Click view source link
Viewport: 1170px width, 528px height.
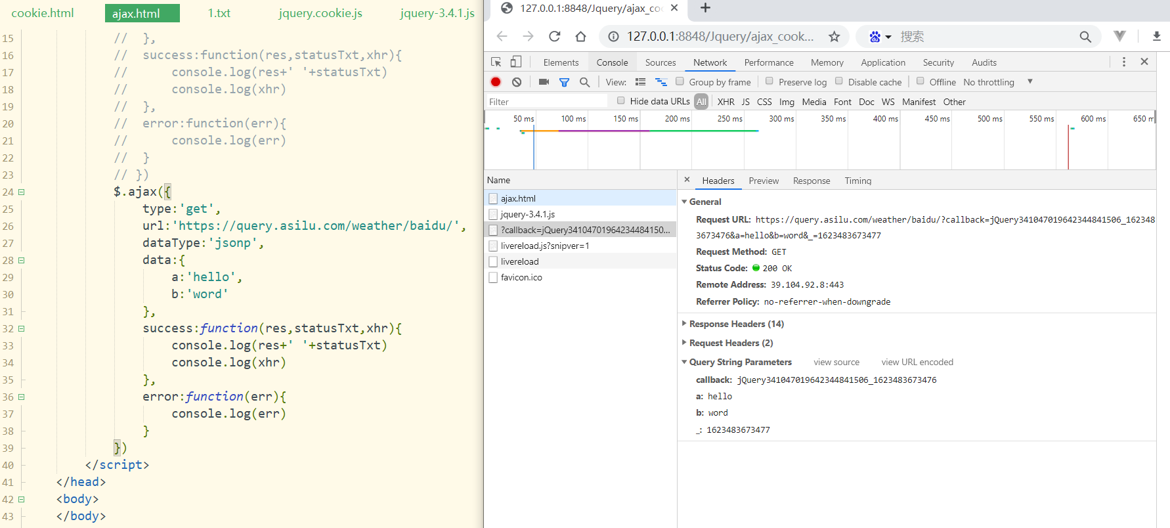[836, 362]
